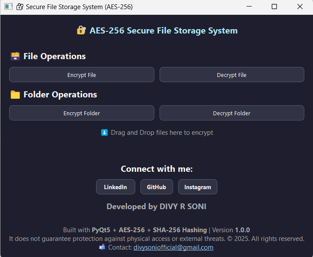Click the blue down-arrow drag and drop icon
This screenshot has height=257, width=313.
click(x=104, y=133)
